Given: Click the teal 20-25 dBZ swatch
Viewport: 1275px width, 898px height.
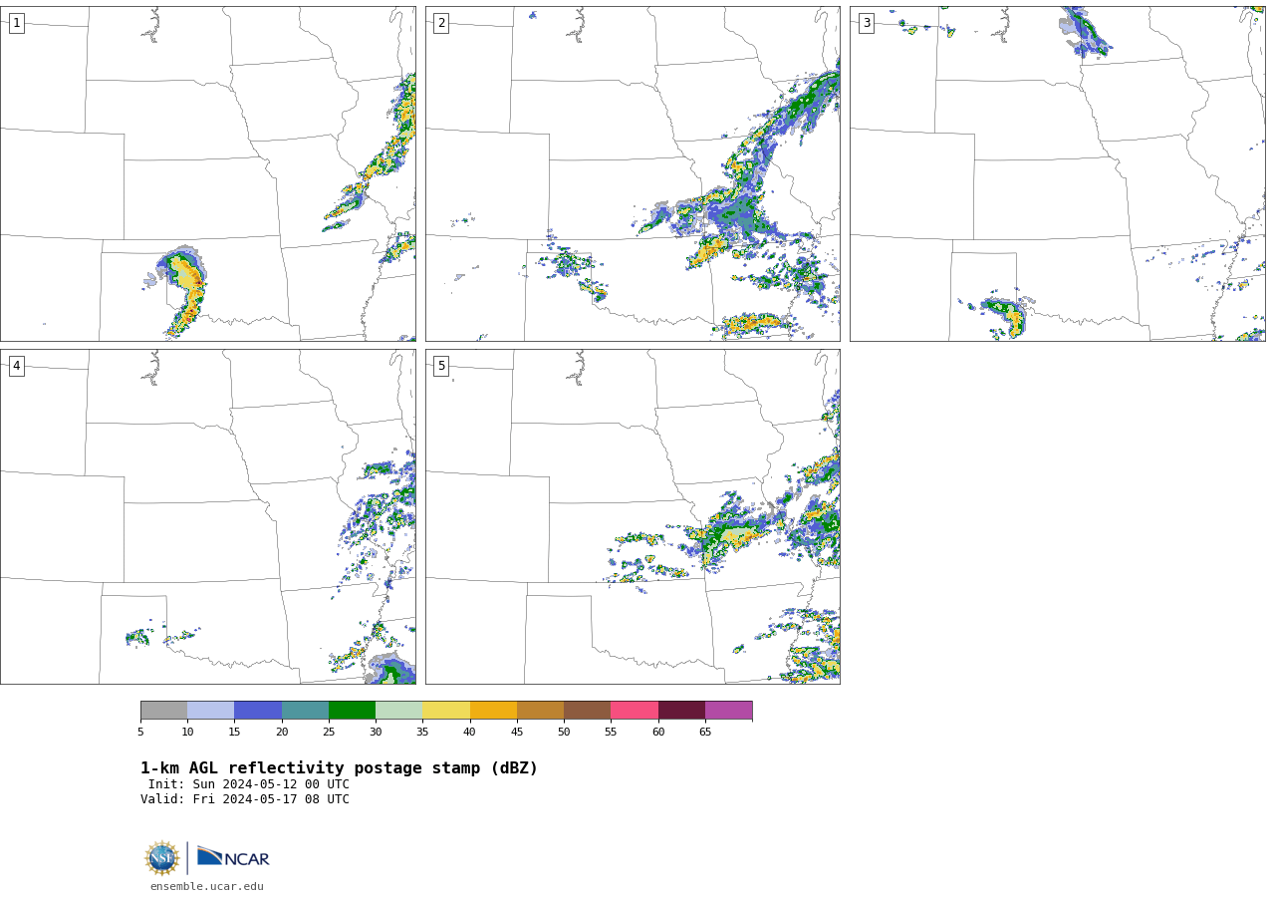Looking at the screenshot, I should coord(305,710).
